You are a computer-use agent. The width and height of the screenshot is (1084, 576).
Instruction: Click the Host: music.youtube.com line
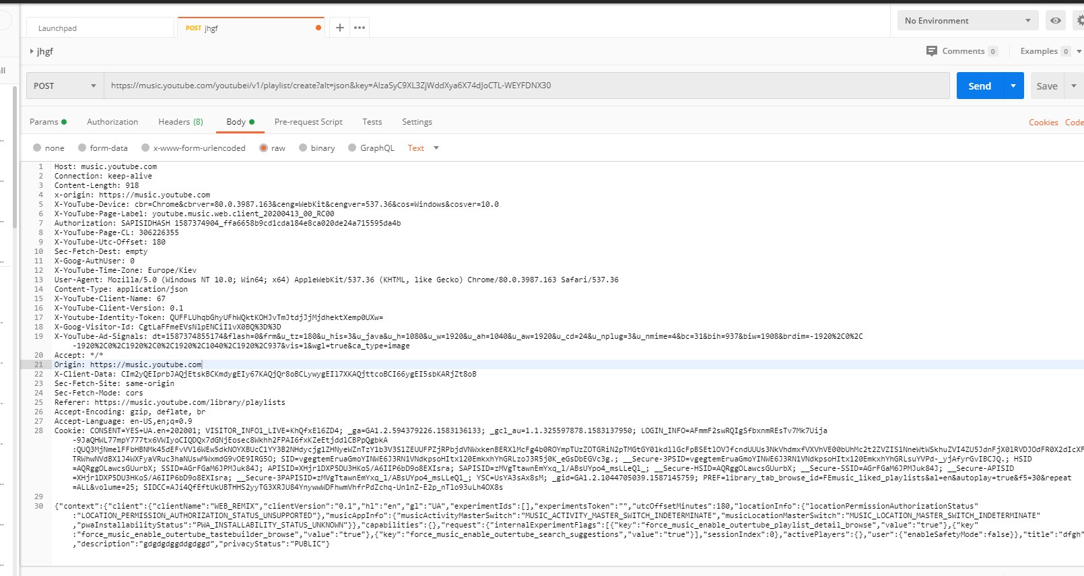pyautogui.click(x=106, y=166)
